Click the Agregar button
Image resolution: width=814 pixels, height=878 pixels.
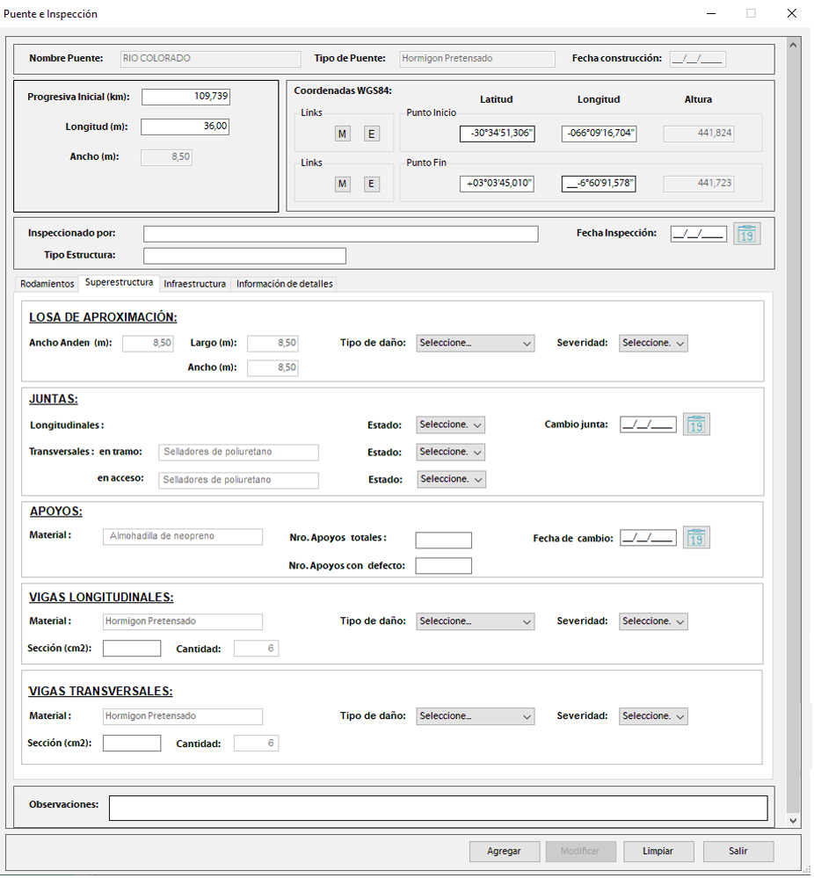504,851
